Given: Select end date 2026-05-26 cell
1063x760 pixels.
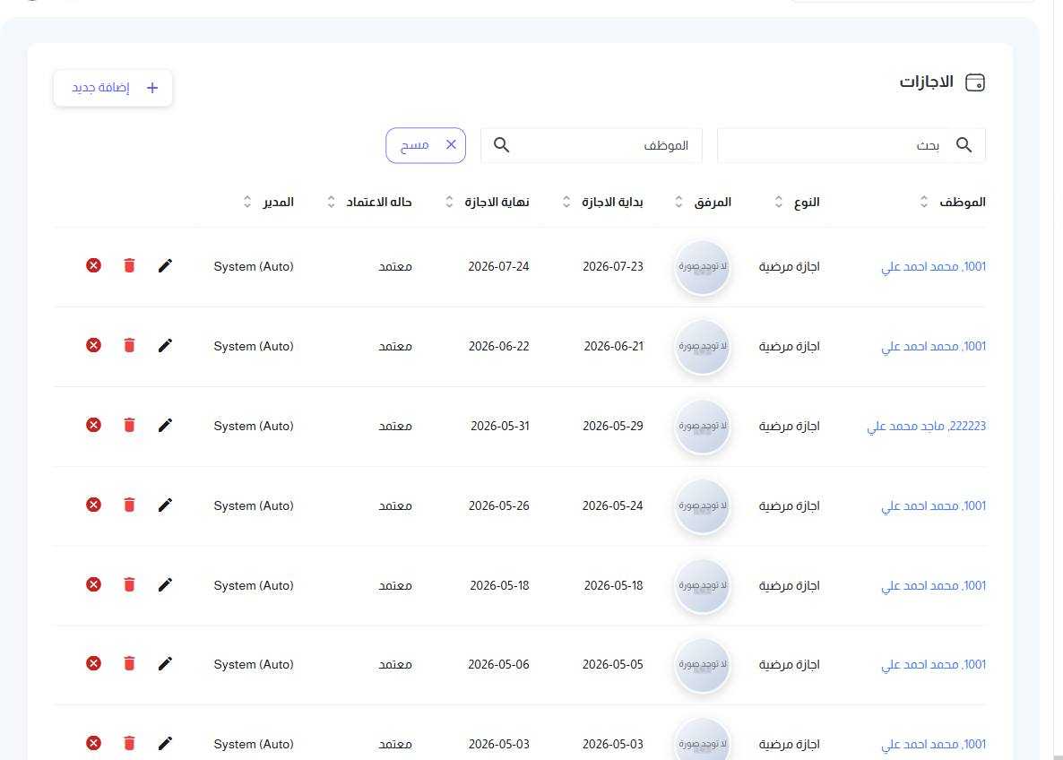Looking at the screenshot, I should click(499, 505).
